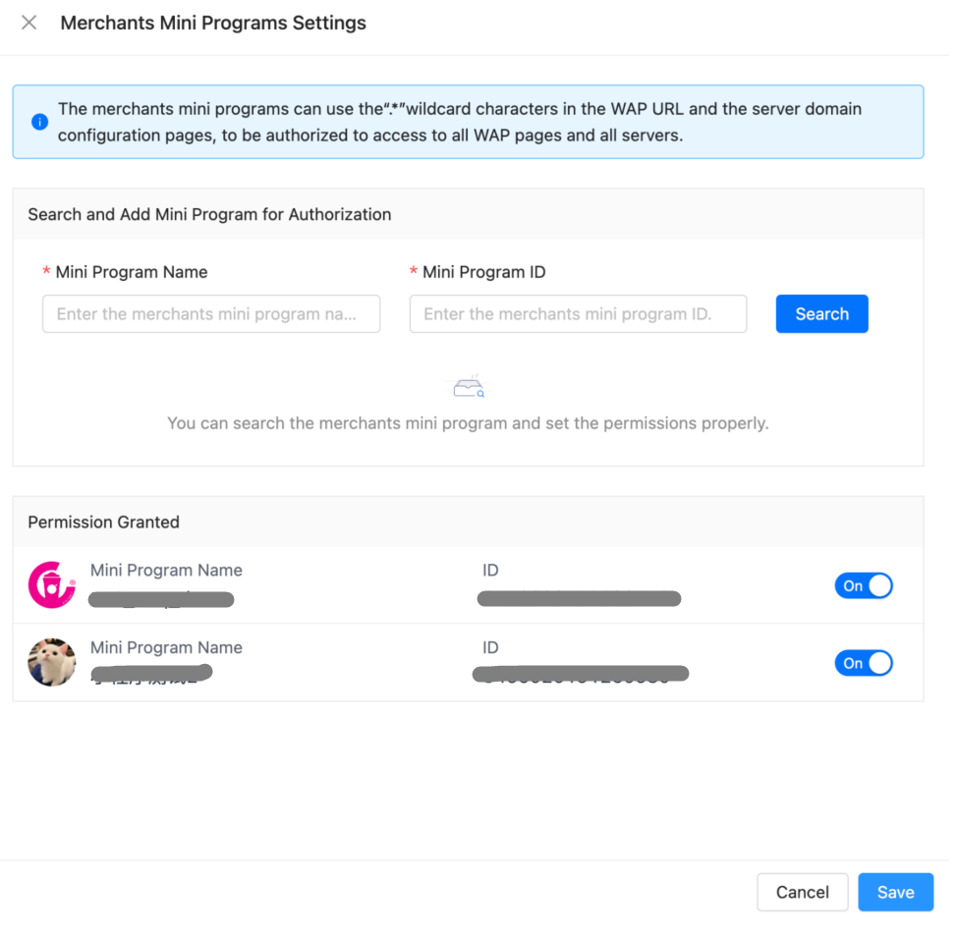Turn off the cat-avatar mini program toggle
955x938 pixels.
tap(864, 663)
